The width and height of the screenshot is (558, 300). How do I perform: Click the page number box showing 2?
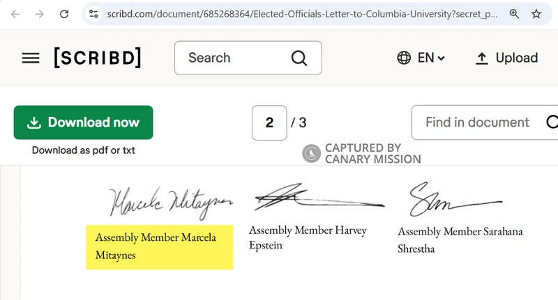[269, 123]
